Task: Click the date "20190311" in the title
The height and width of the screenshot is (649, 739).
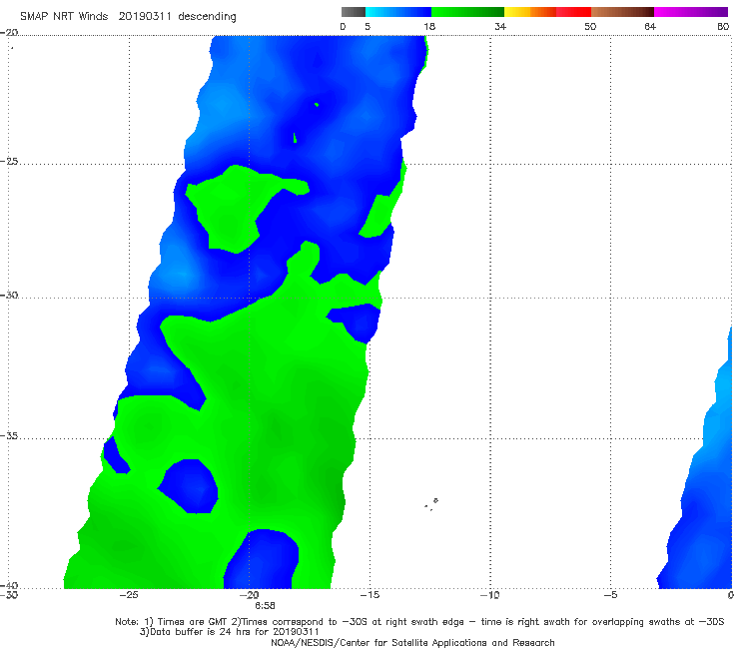Action: pos(144,16)
